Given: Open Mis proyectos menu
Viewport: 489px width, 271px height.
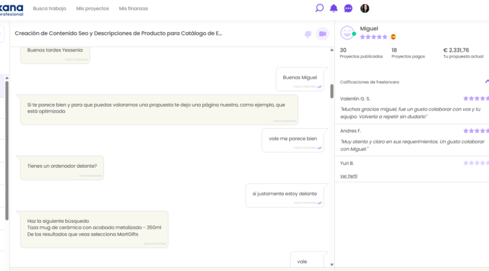Looking at the screenshot, I should (x=92, y=8).
